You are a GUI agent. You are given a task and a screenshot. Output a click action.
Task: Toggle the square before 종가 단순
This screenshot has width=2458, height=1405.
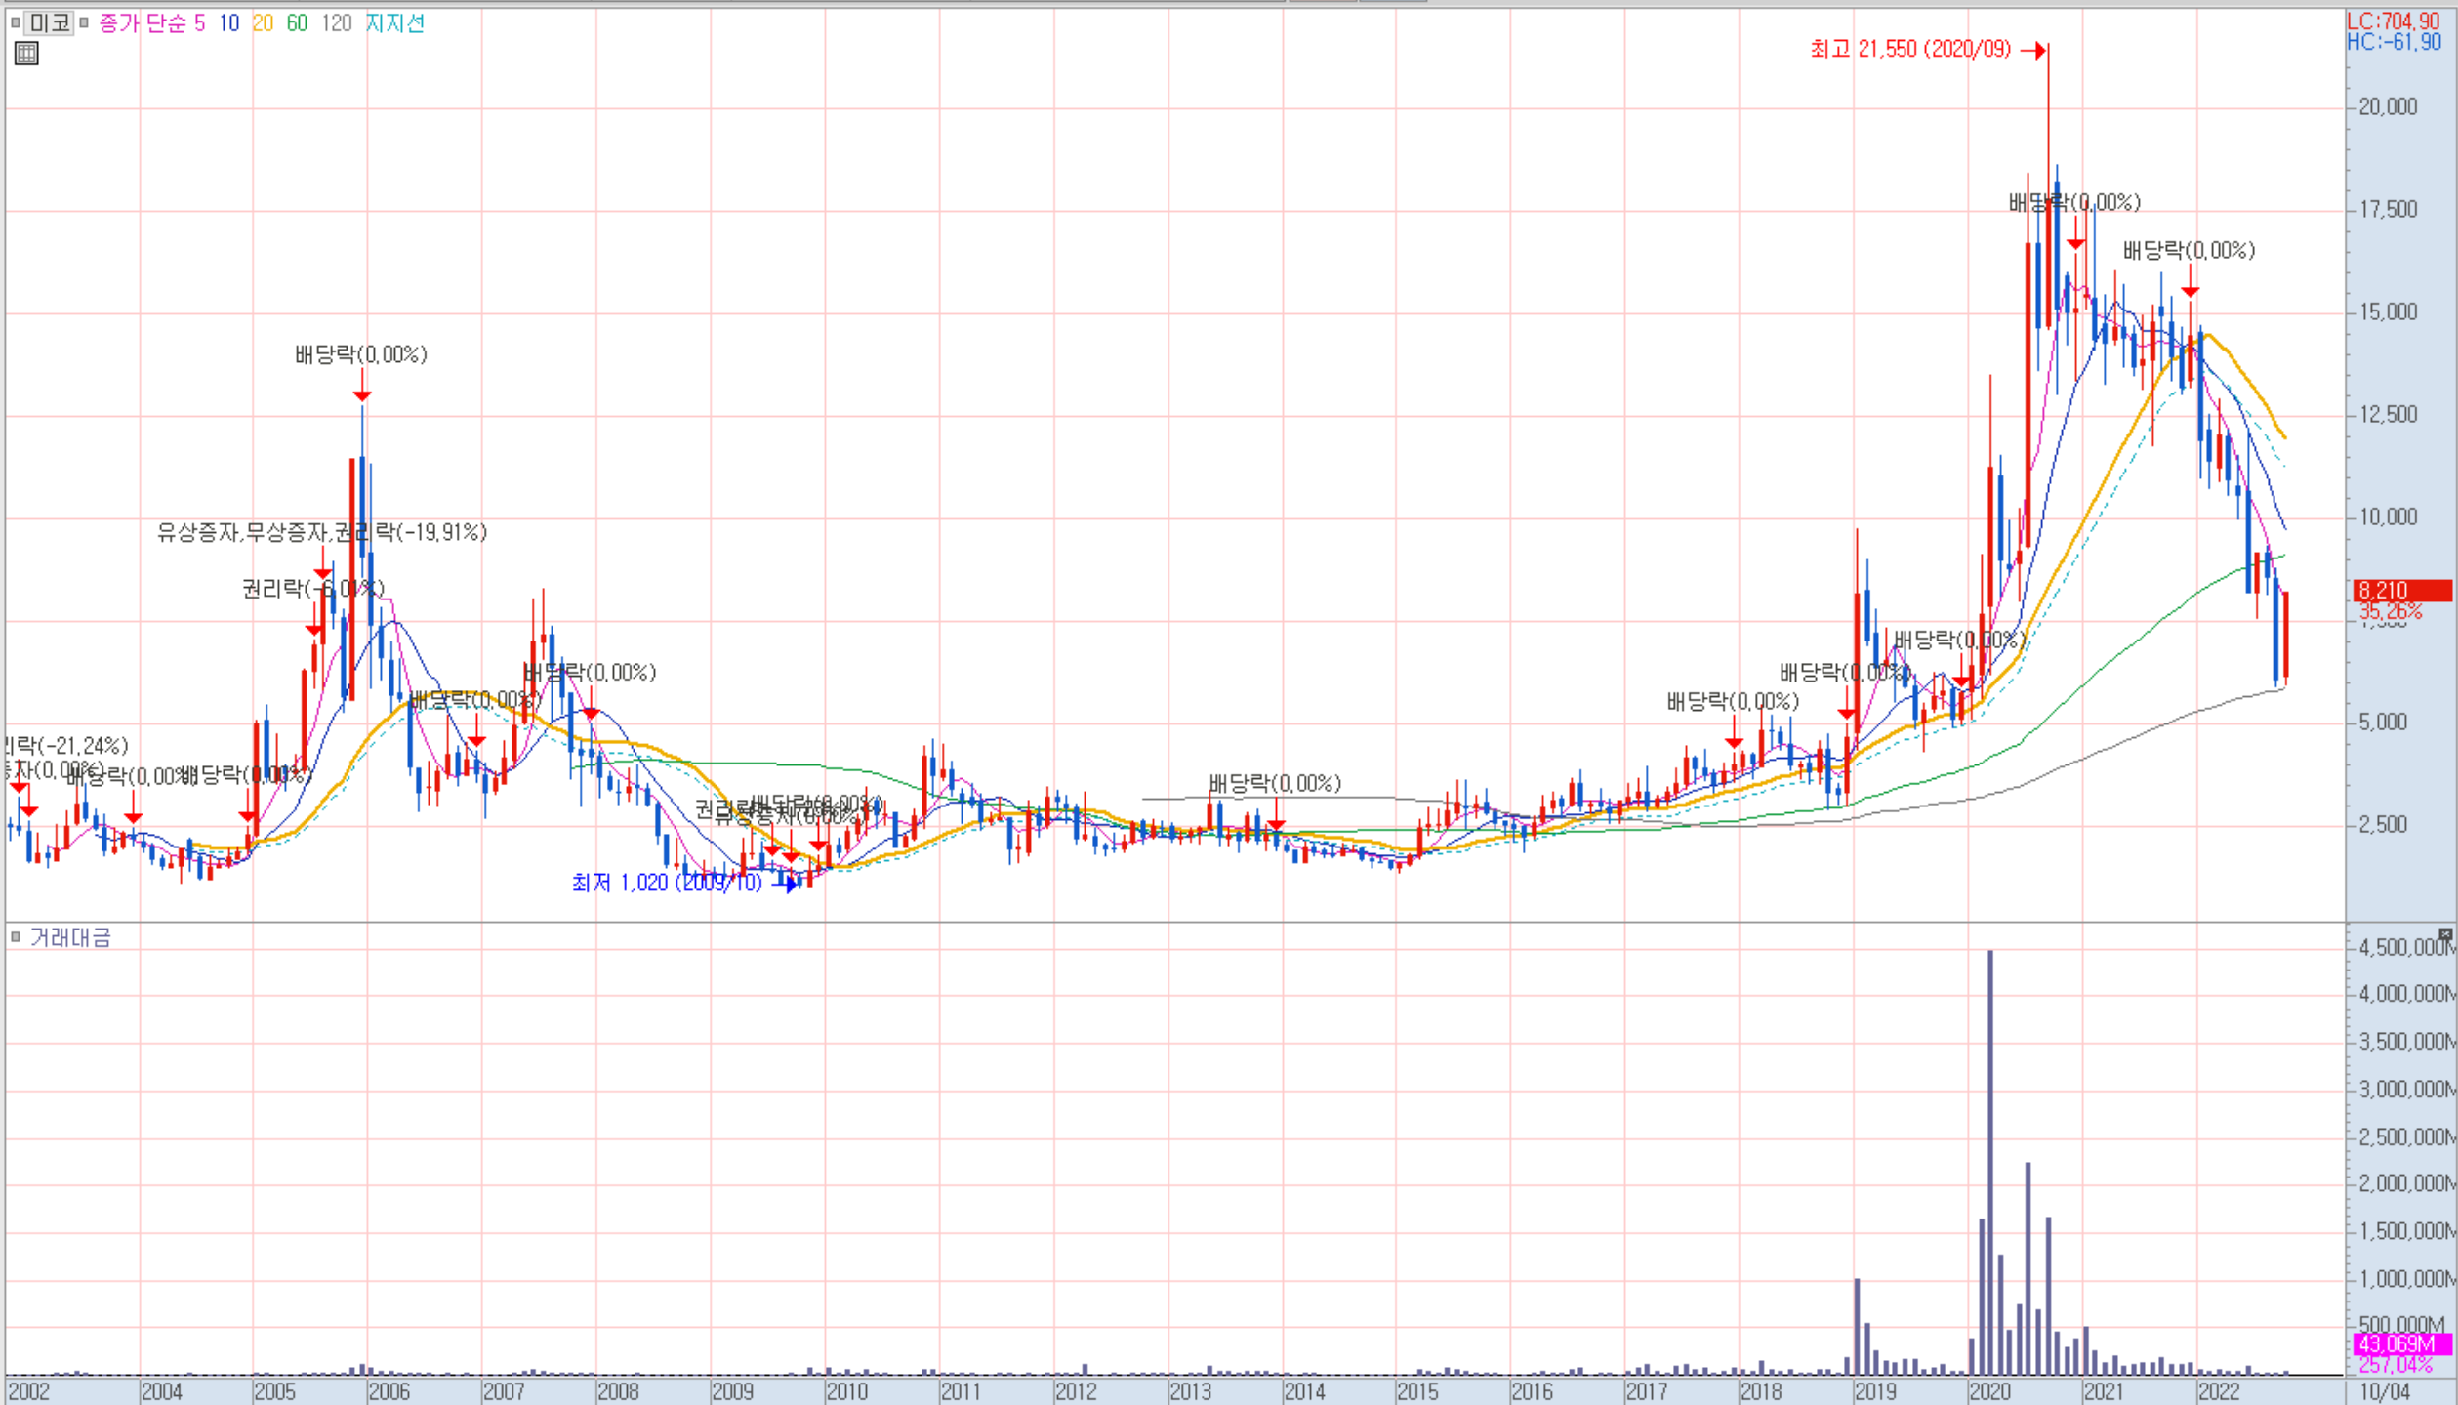coord(84,22)
